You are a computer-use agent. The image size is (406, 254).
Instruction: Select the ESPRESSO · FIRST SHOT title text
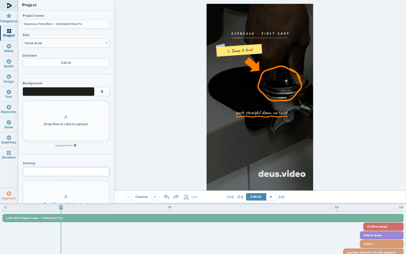point(260,34)
